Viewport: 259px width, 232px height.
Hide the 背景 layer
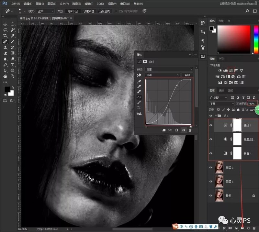coord(211,195)
